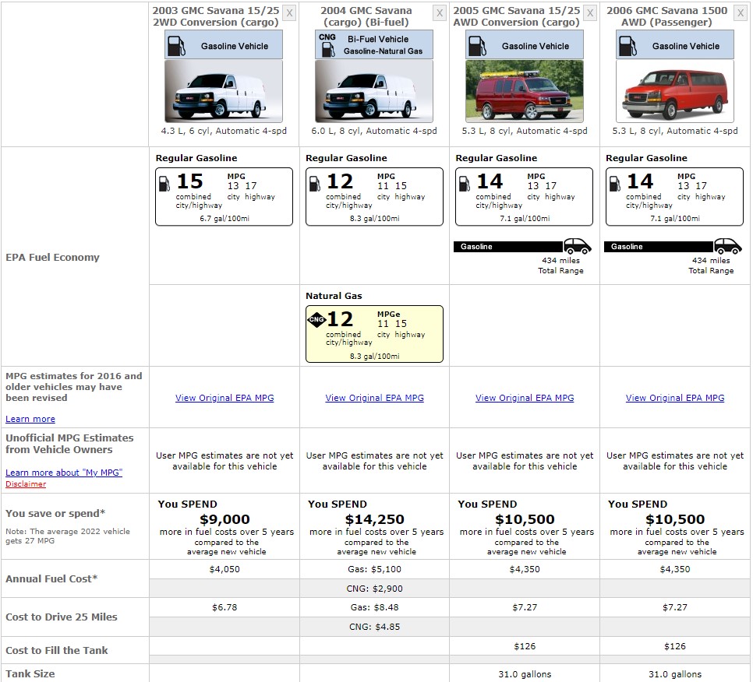Click the $4,050 annual fuel cost
753x682 pixels.
(224, 569)
